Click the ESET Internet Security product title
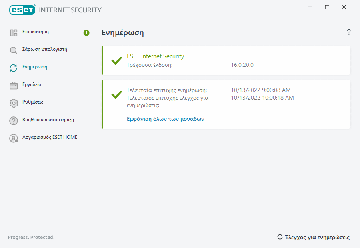This screenshot has width=360, height=248. click(x=155, y=56)
